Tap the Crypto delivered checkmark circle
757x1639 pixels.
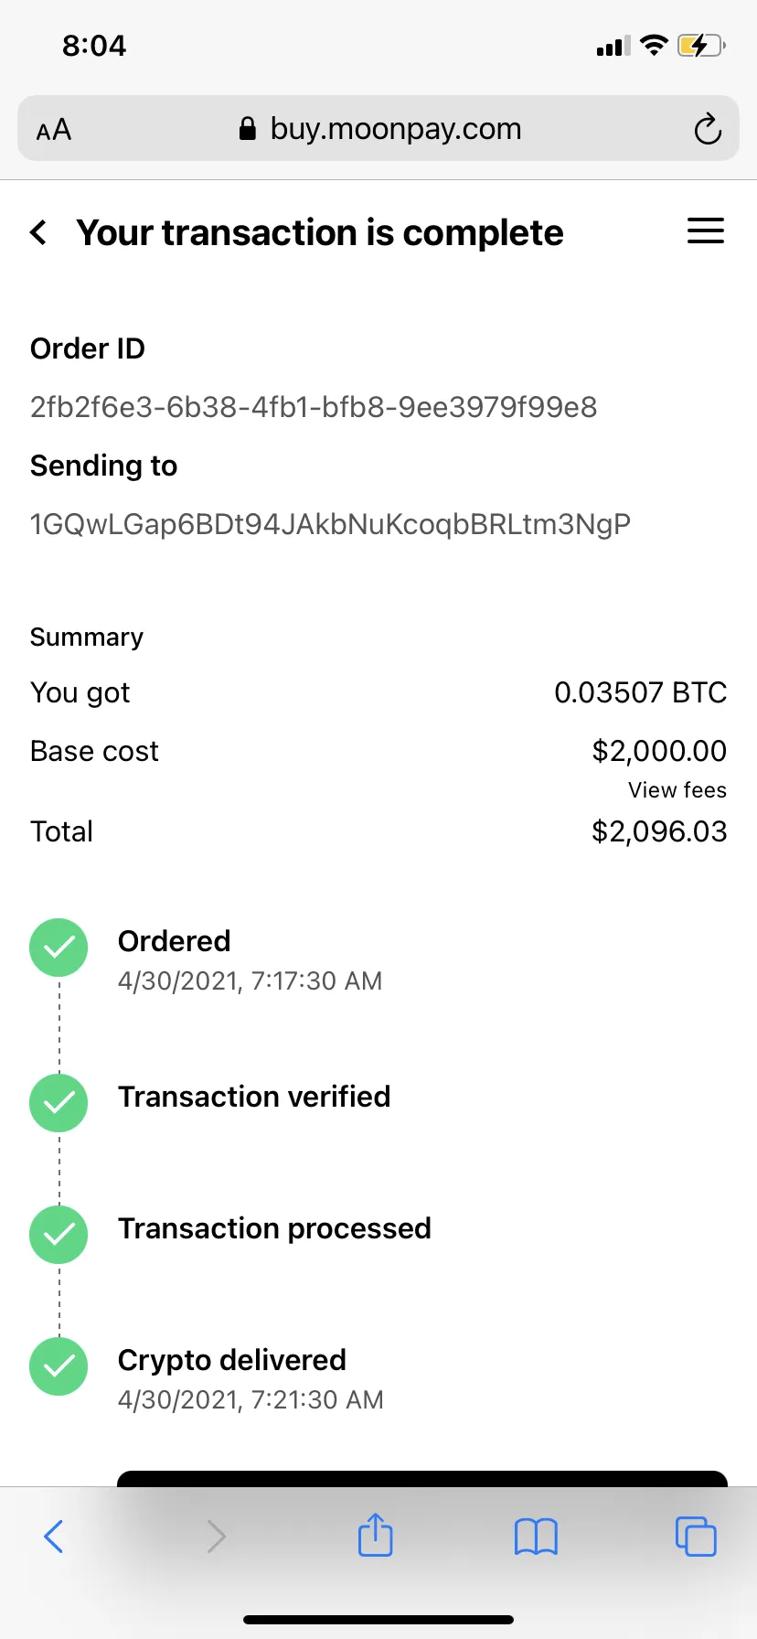click(59, 1366)
